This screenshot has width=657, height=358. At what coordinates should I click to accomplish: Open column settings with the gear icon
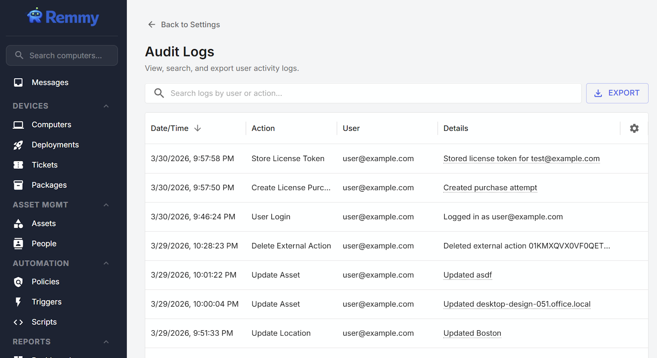point(634,128)
